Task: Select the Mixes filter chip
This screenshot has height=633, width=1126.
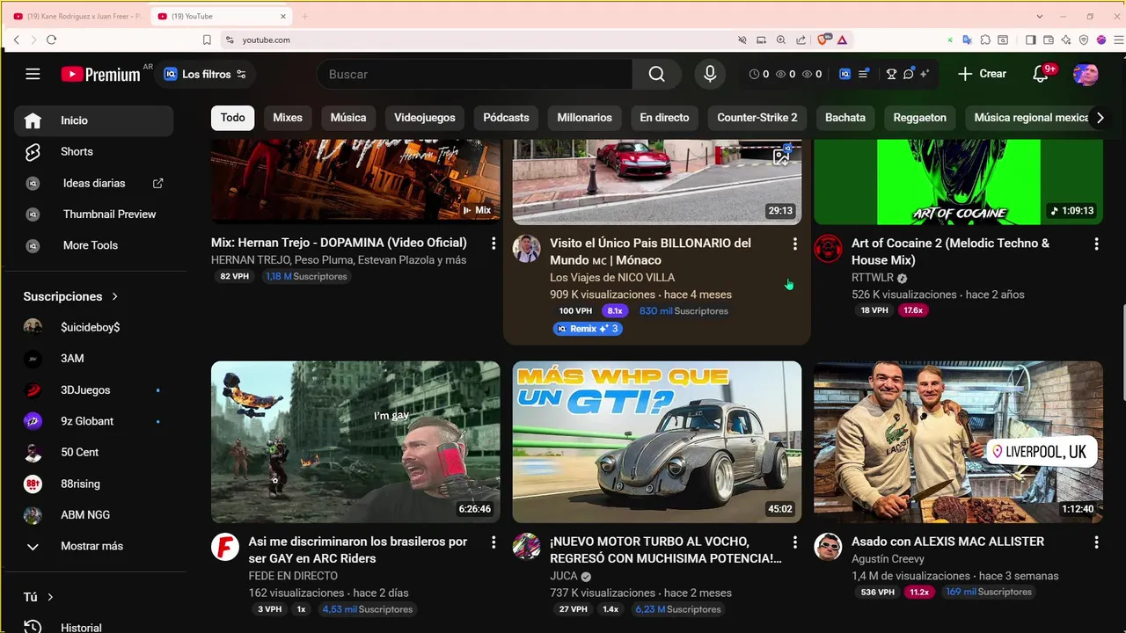Action: (288, 117)
